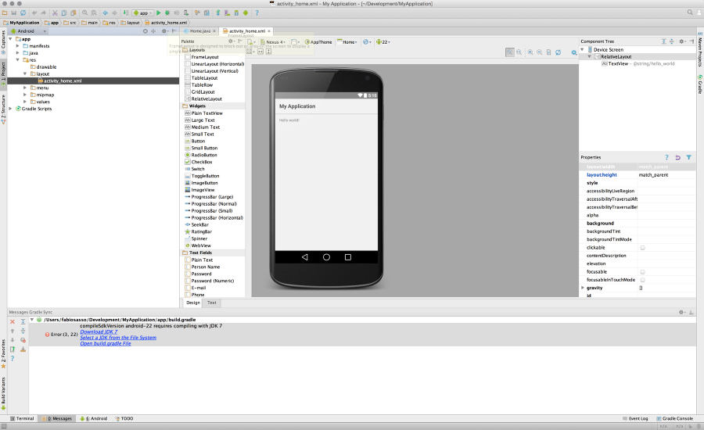
Task: Click Select a JDK from the File System link
Action: [118, 338]
